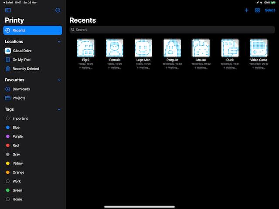The image size is (279, 209).
Task: Filter by the Work tag
Action: (33, 181)
